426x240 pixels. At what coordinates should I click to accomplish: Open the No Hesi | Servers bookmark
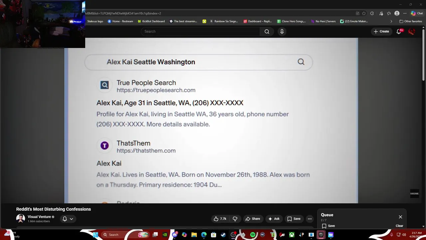(x=323, y=21)
